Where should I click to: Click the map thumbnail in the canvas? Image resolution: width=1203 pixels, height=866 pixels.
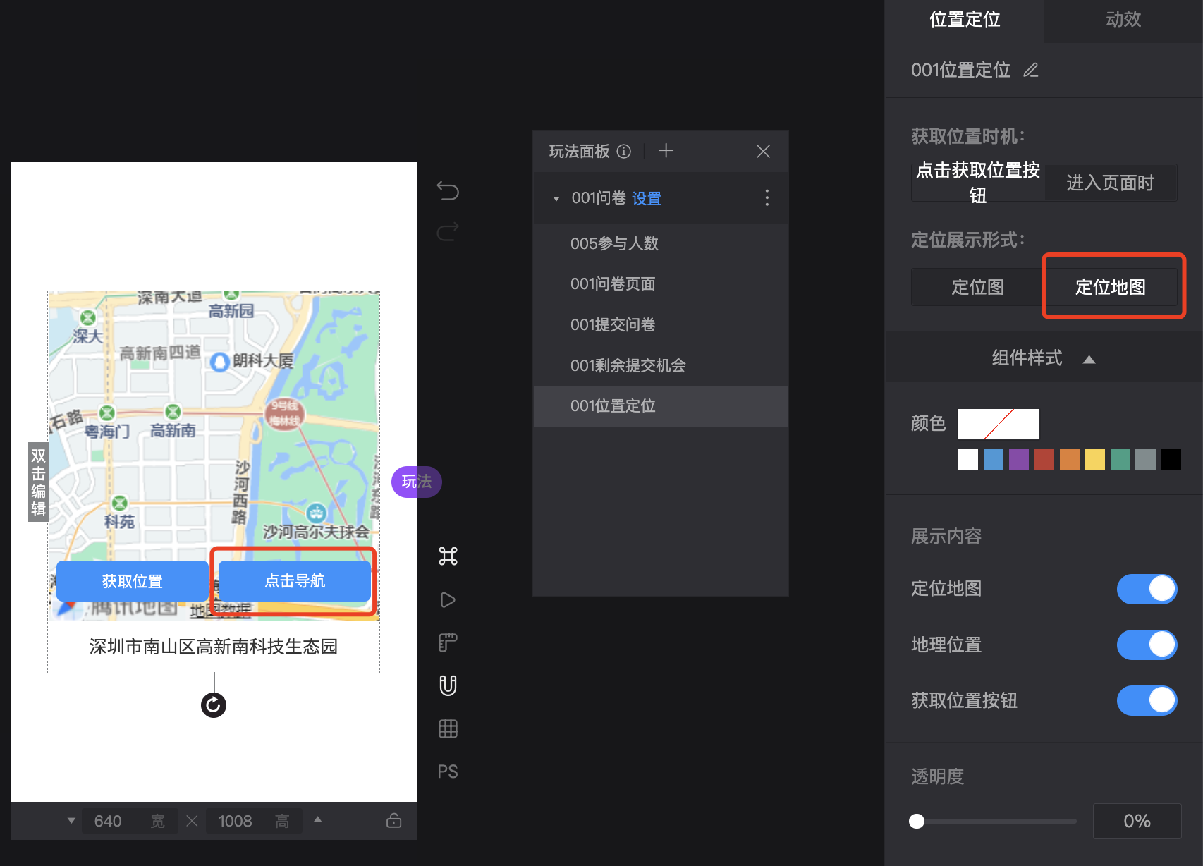[214, 456]
